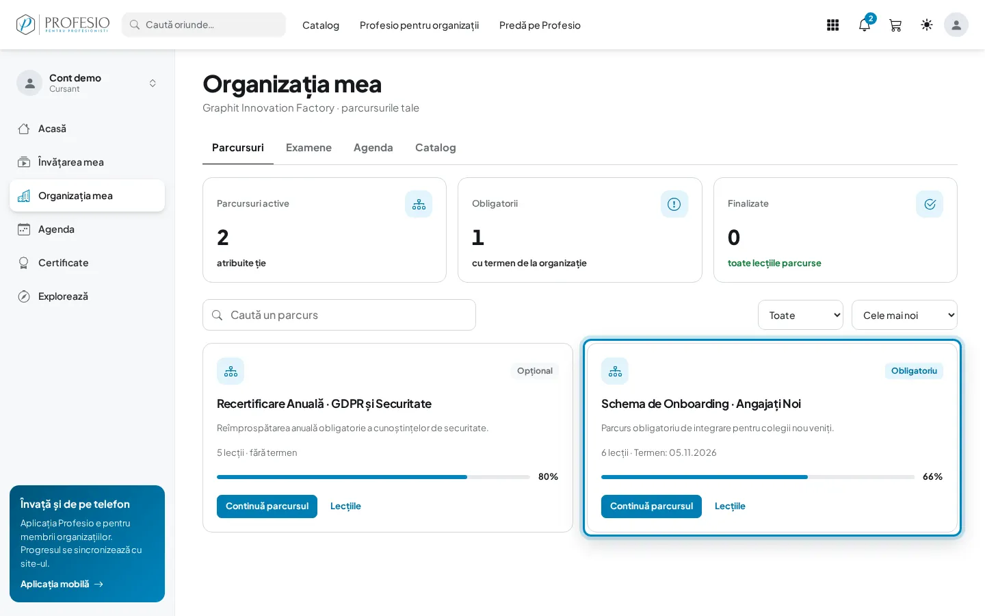Click the Schema de Onboarding path icon
Image resolution: width=985 pixels, height=616 pixels.
click(615, 371)
